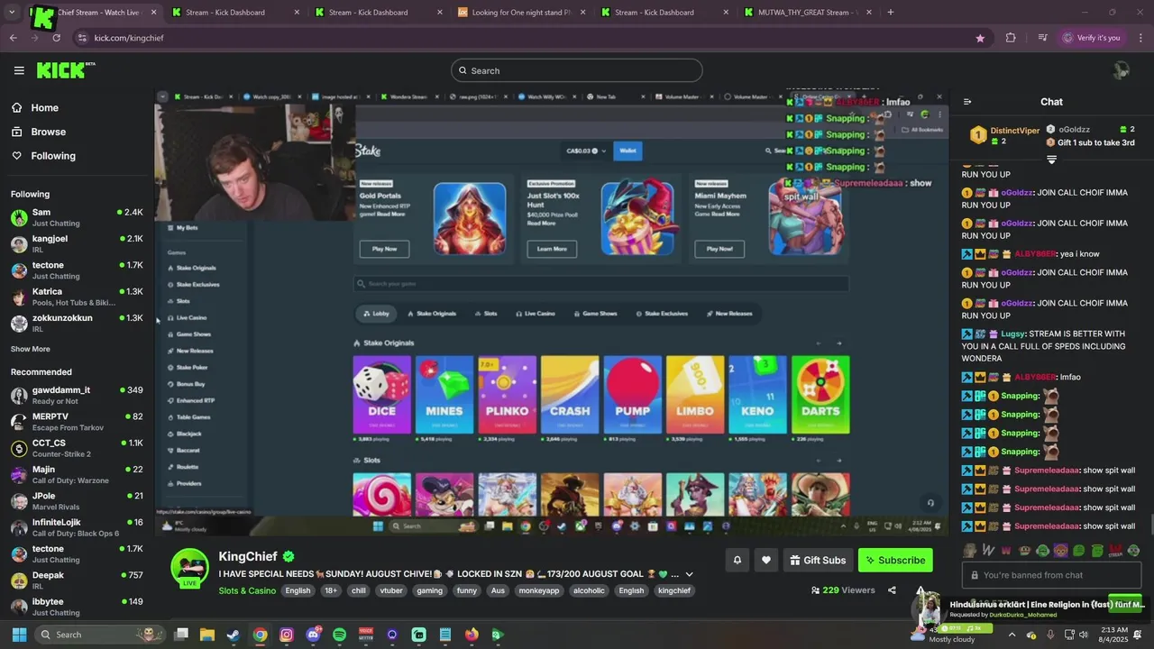
Task: Open CCT_CS in Recommended channels
Action: pyautogui.click(x=77, y=448)
